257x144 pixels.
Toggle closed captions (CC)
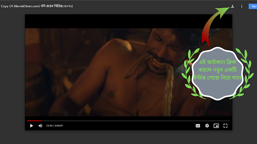[198, 126]
